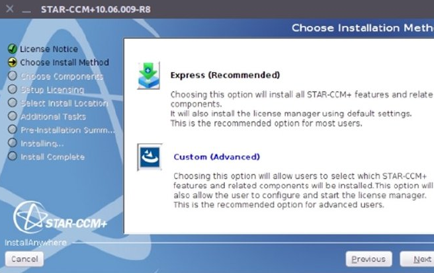Click the step bullet beside Select Install Location
The width and height of the screenshot is (434, 273).
(13, 102)
